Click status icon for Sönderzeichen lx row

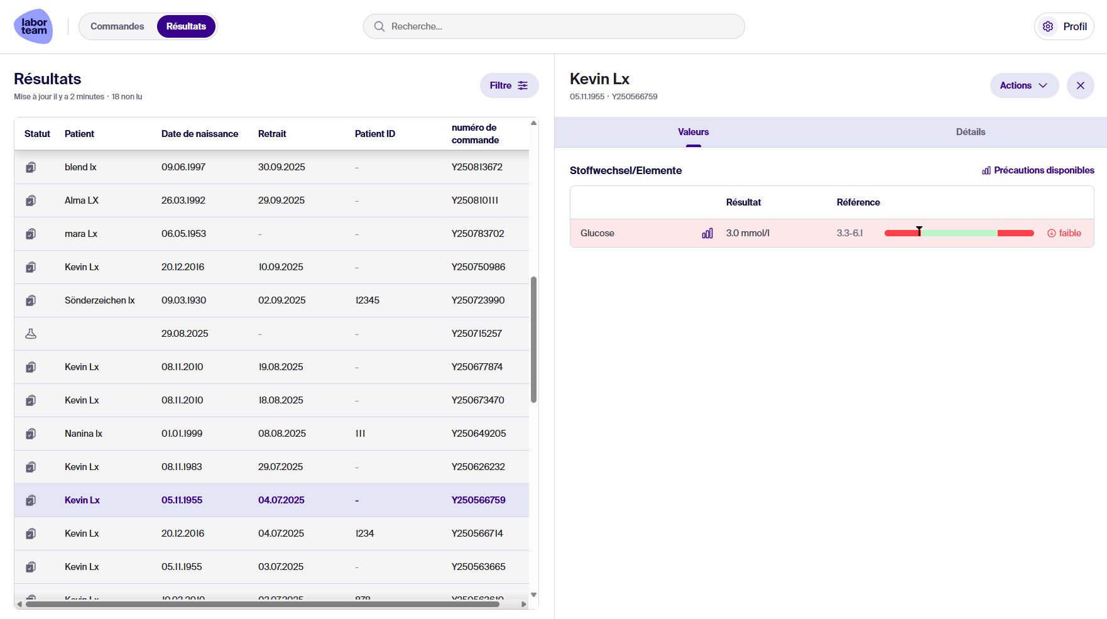(x=31, y=300)
